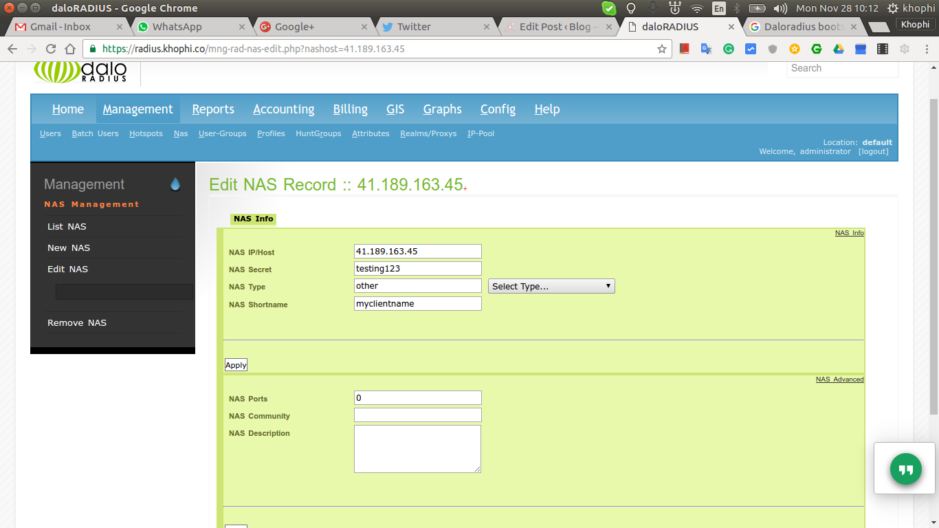Open the Select Type dropdown
Screen dimensions: 939x528
[551, 286]
